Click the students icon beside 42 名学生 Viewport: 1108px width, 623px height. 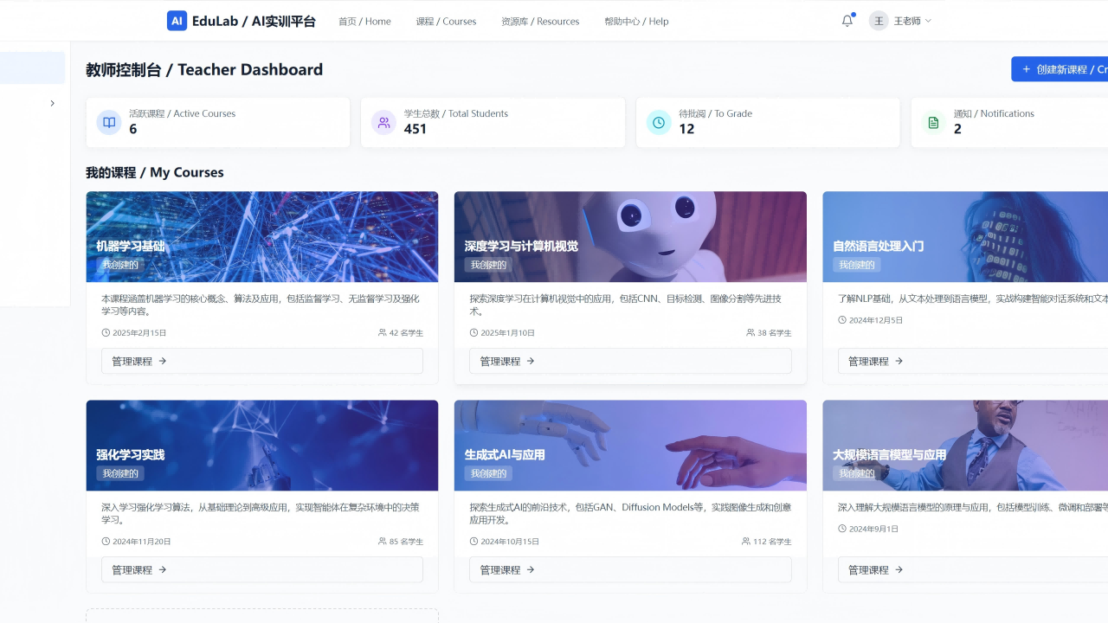[383, 332]
